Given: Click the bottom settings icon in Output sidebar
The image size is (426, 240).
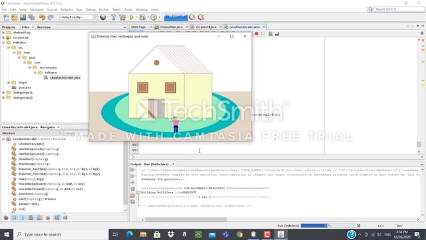Looking at the screenshot, I should [132, 201].
